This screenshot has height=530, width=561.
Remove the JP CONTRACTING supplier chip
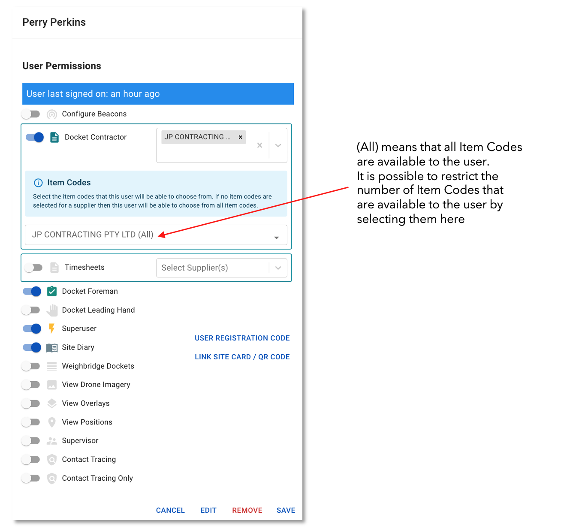pyautogui.click(x=241, y=137)
